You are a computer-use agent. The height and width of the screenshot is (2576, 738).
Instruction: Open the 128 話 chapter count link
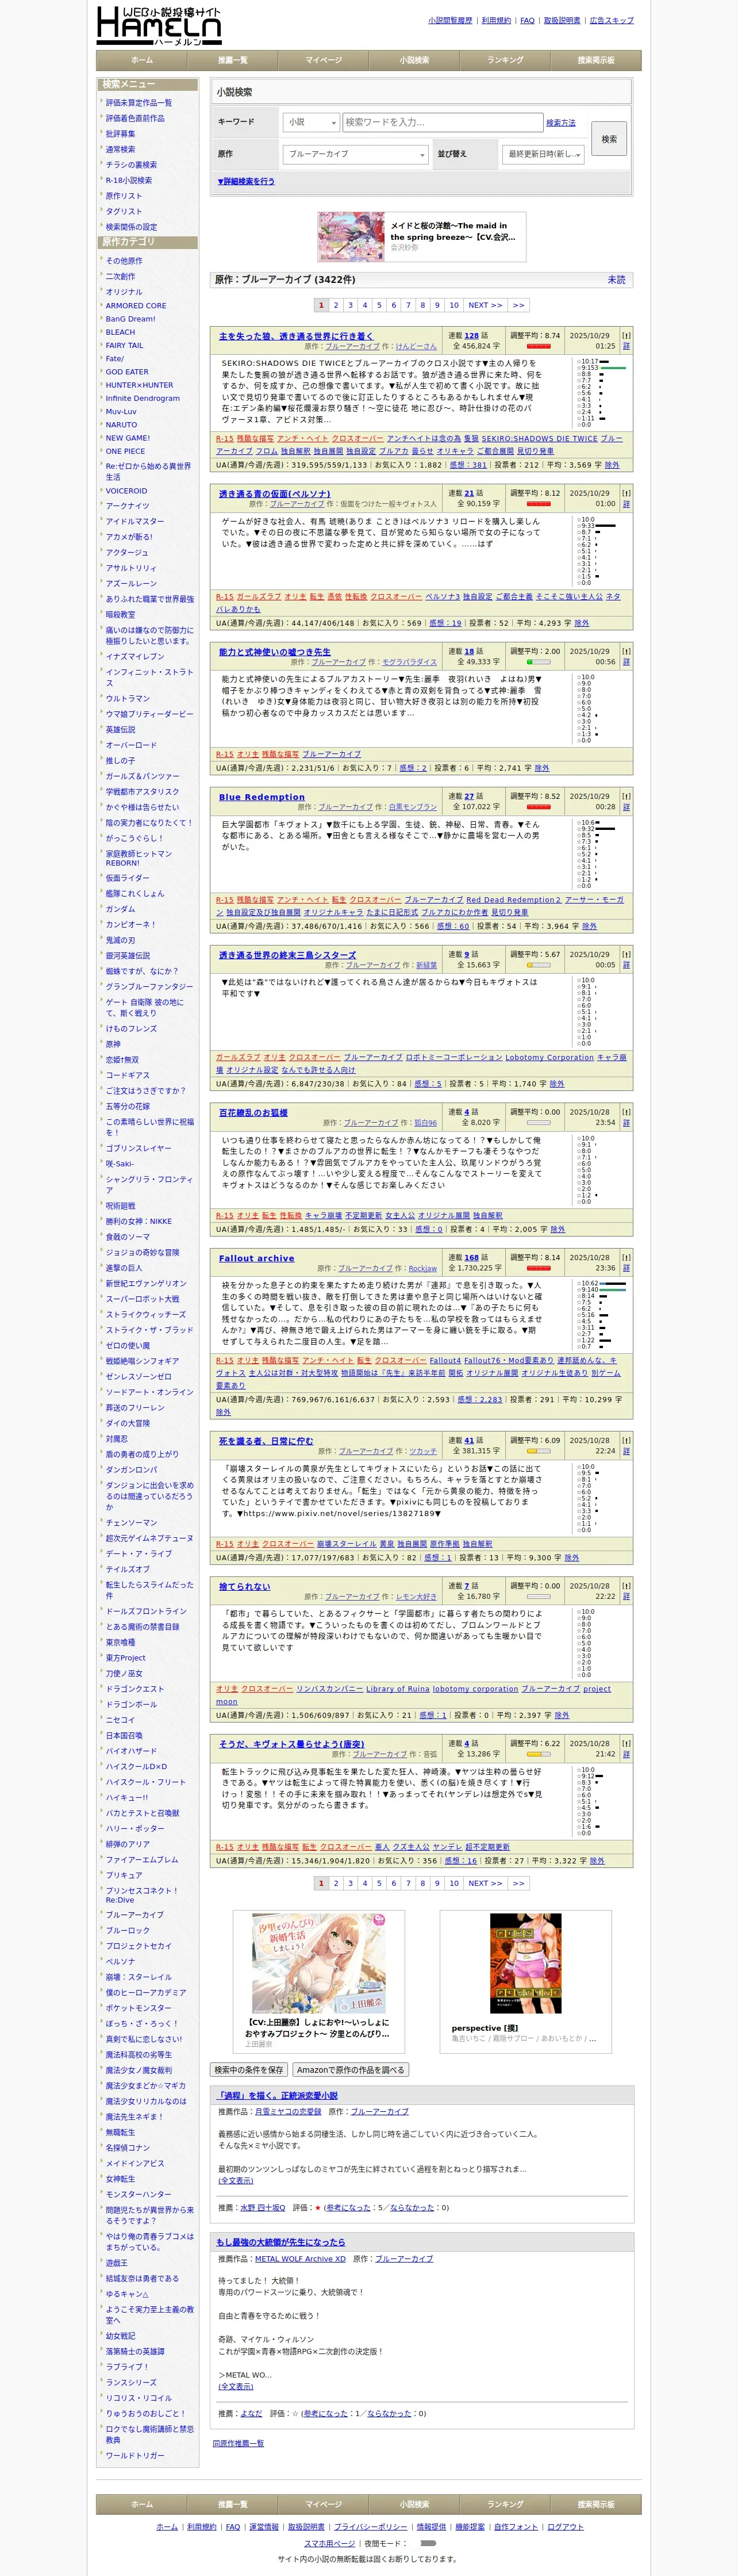(x=471, y=336)
